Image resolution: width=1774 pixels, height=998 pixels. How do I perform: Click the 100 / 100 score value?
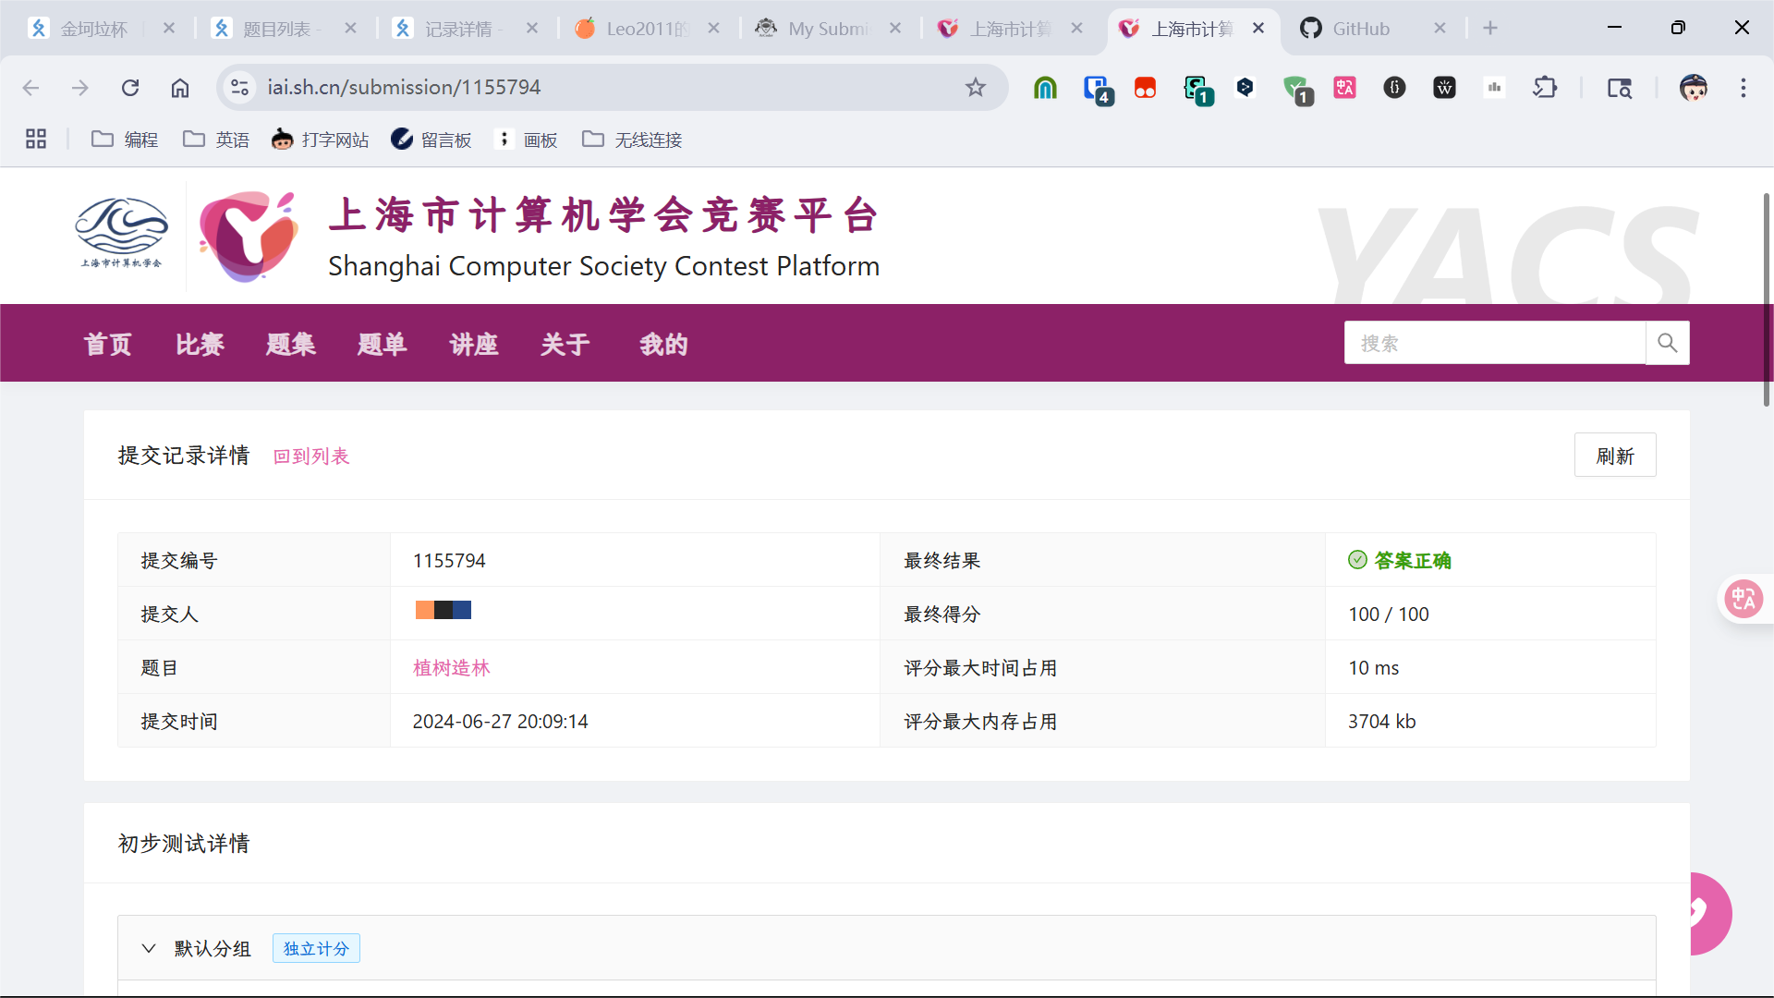coord(1389,615)
